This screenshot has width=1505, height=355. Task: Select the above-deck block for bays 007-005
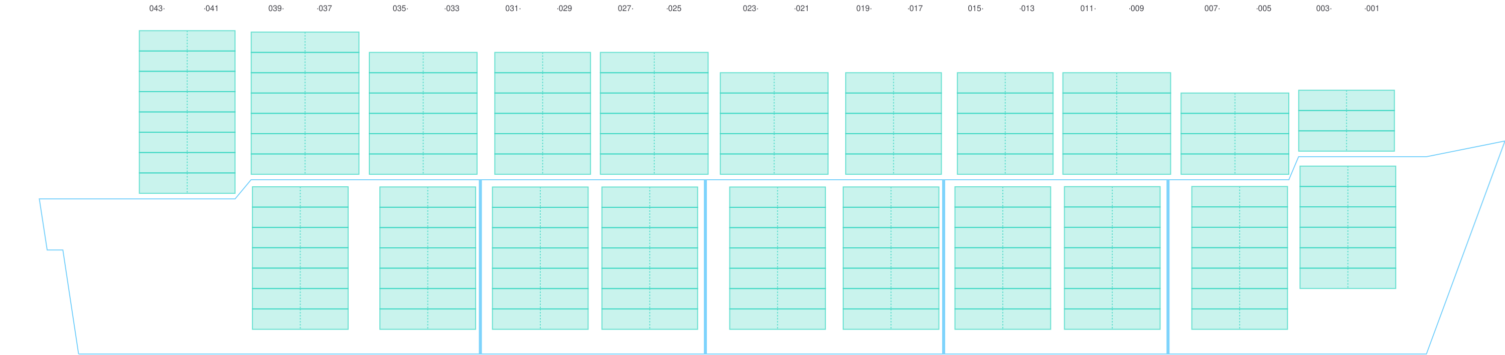[x=1235, y=134]
